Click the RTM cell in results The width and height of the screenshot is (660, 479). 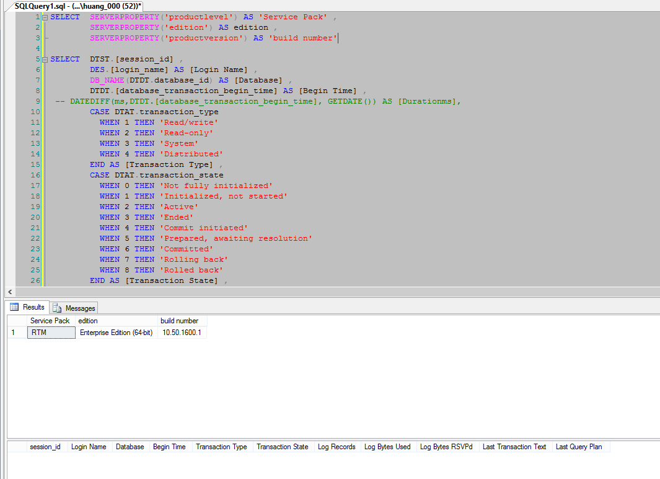(x=51, y=333)
